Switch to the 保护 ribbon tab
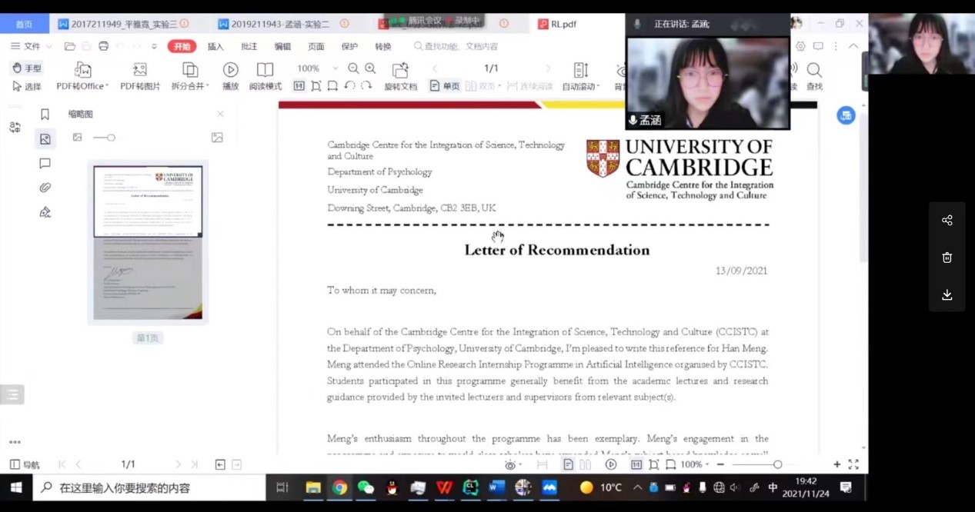 coord(349,46)
